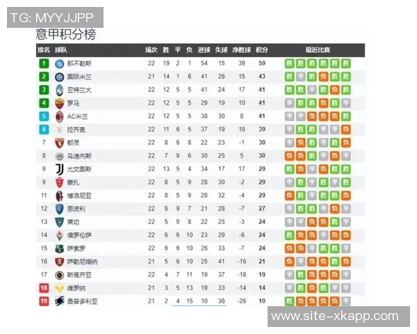Screen dimensions: 417x334
Task: Click the AC Milan (AC米兰) badge icon
Action: pos(60,116)
